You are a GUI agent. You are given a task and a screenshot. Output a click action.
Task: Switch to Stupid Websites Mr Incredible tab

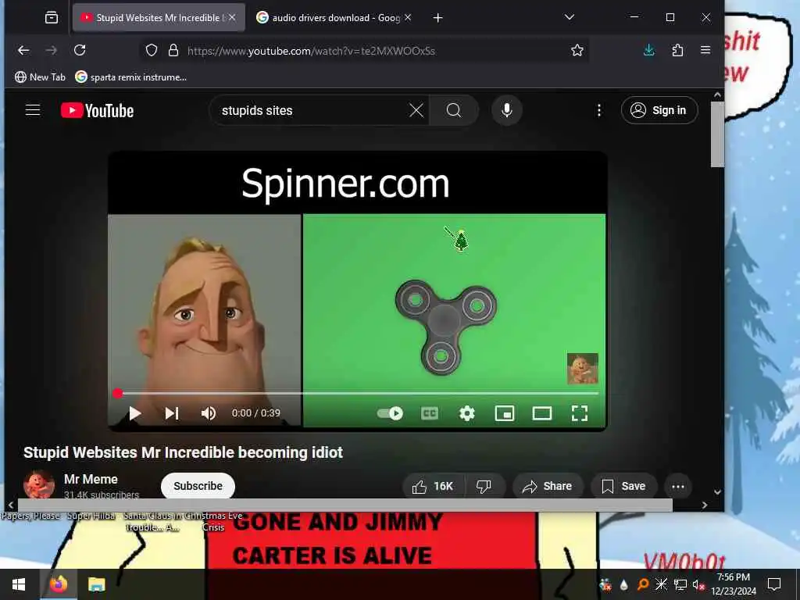(159, 18)
